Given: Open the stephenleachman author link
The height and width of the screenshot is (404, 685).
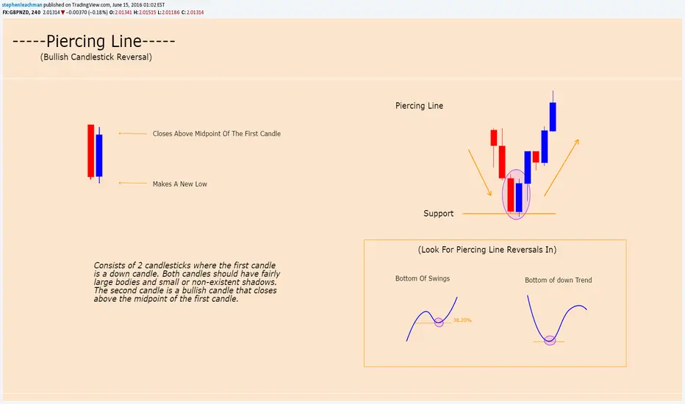Looking at the screenshot, I should point(22,5).
